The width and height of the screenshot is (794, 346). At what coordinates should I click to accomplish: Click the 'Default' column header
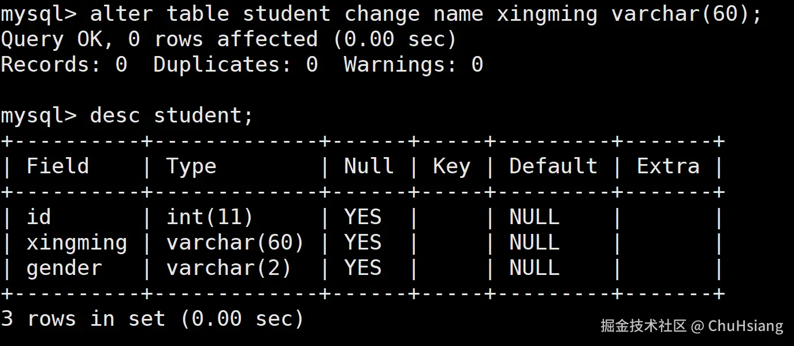pyautogui.click(x=553, y=166)
